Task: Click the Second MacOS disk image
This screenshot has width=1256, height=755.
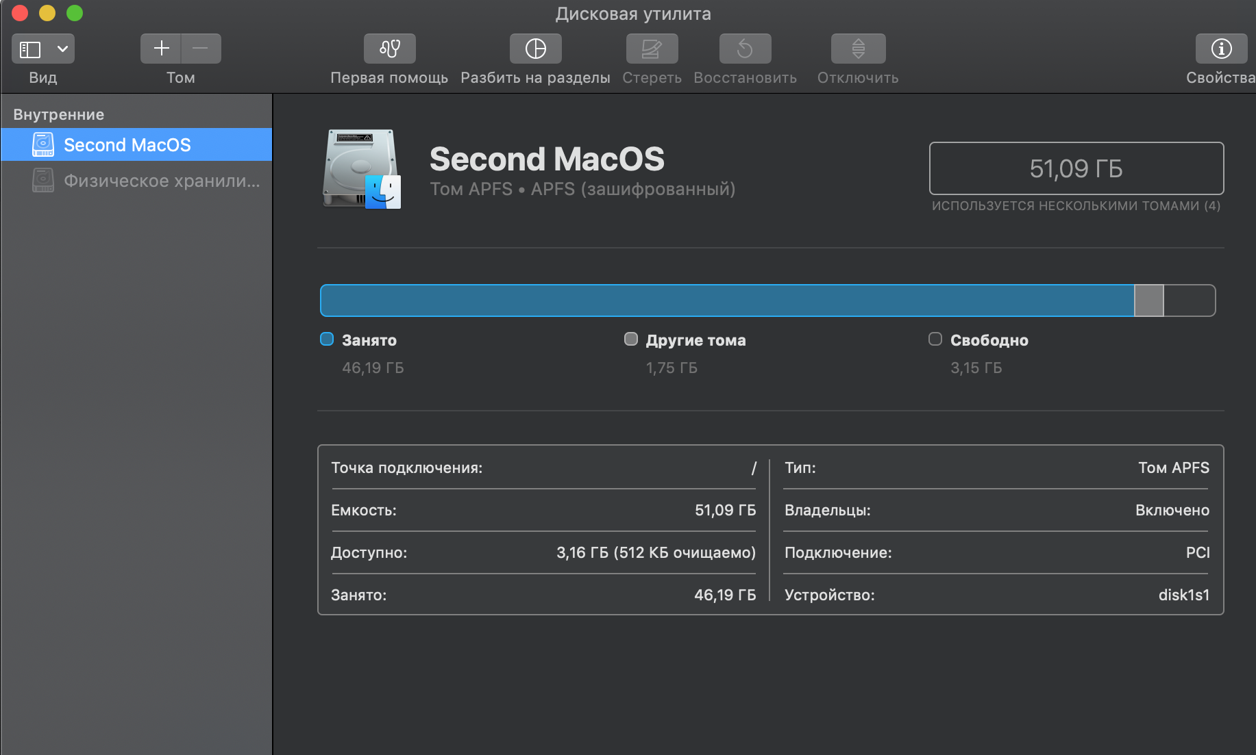Action: (361, 168)
